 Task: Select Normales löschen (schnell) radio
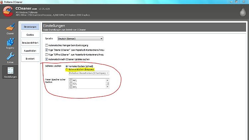[67, 66]
